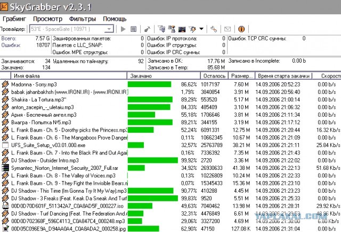Click the mp3 icon for DJ Shadow - Outsider Intro
Viewport: 341px width, 232px height.
pyautogui.click(x=5, y=160)
